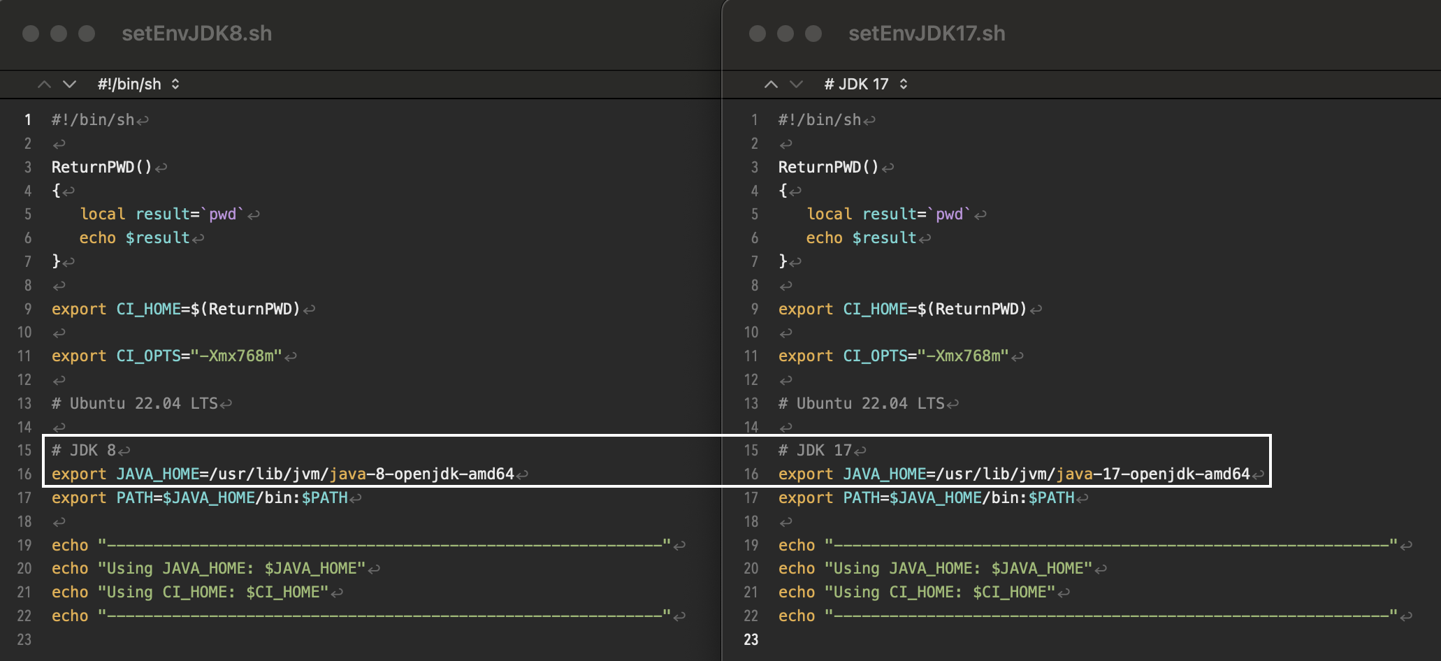Click '# Ubuntu 22.04 LTS' comment in setEnvJDK17.sh
Screen dimensions: 1441x661
861,404
